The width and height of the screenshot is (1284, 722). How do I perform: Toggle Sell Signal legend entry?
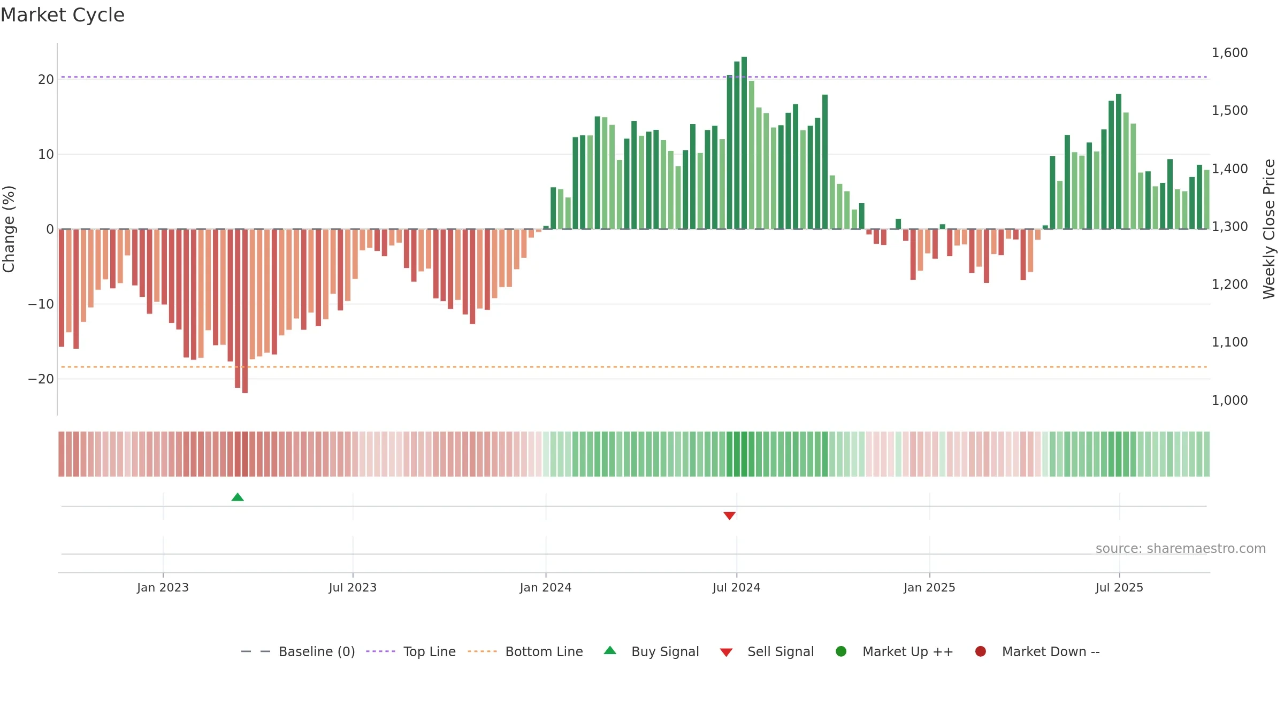[x=767, y=651]
